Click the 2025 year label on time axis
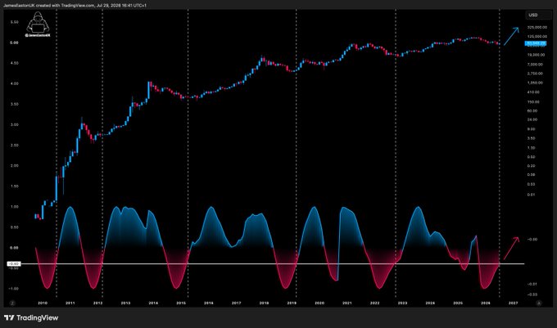Screen dimensions: 557x328 [458, 303]
